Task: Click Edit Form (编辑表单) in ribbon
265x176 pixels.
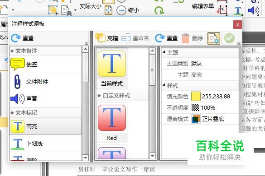Action: [x=203, y=6]
